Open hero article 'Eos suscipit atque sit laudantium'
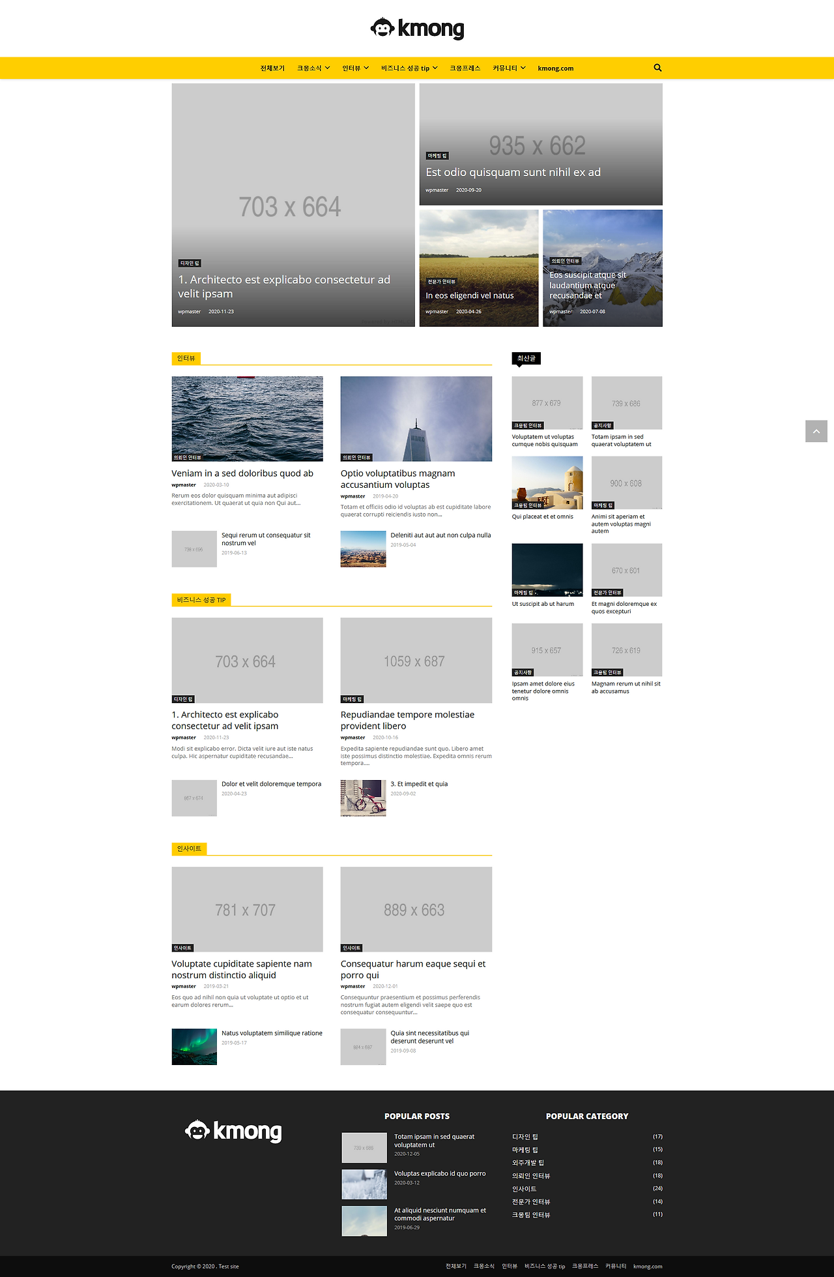 pyautogui.click(x=588, y=285)
